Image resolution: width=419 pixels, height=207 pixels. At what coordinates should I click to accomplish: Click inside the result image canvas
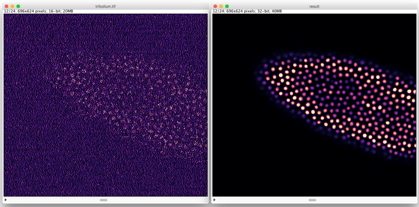[315, 105]
